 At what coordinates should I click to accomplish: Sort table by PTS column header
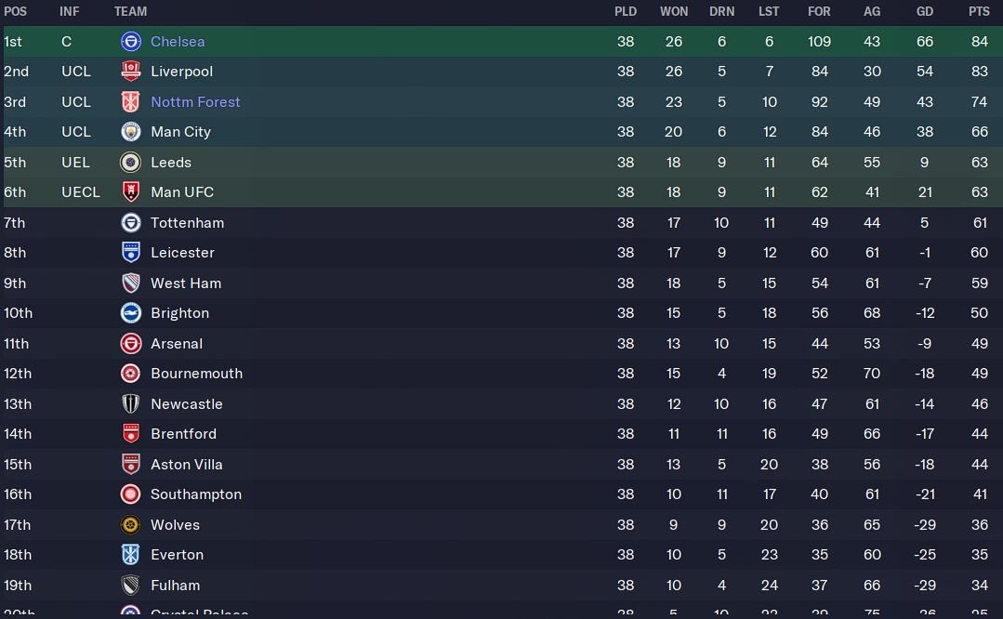coord(979,11)
